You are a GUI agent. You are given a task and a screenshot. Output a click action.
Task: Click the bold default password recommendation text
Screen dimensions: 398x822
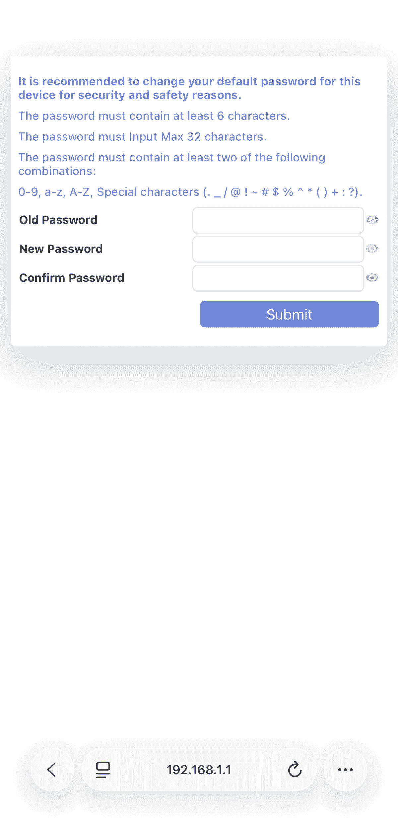[x=189, y=88]
